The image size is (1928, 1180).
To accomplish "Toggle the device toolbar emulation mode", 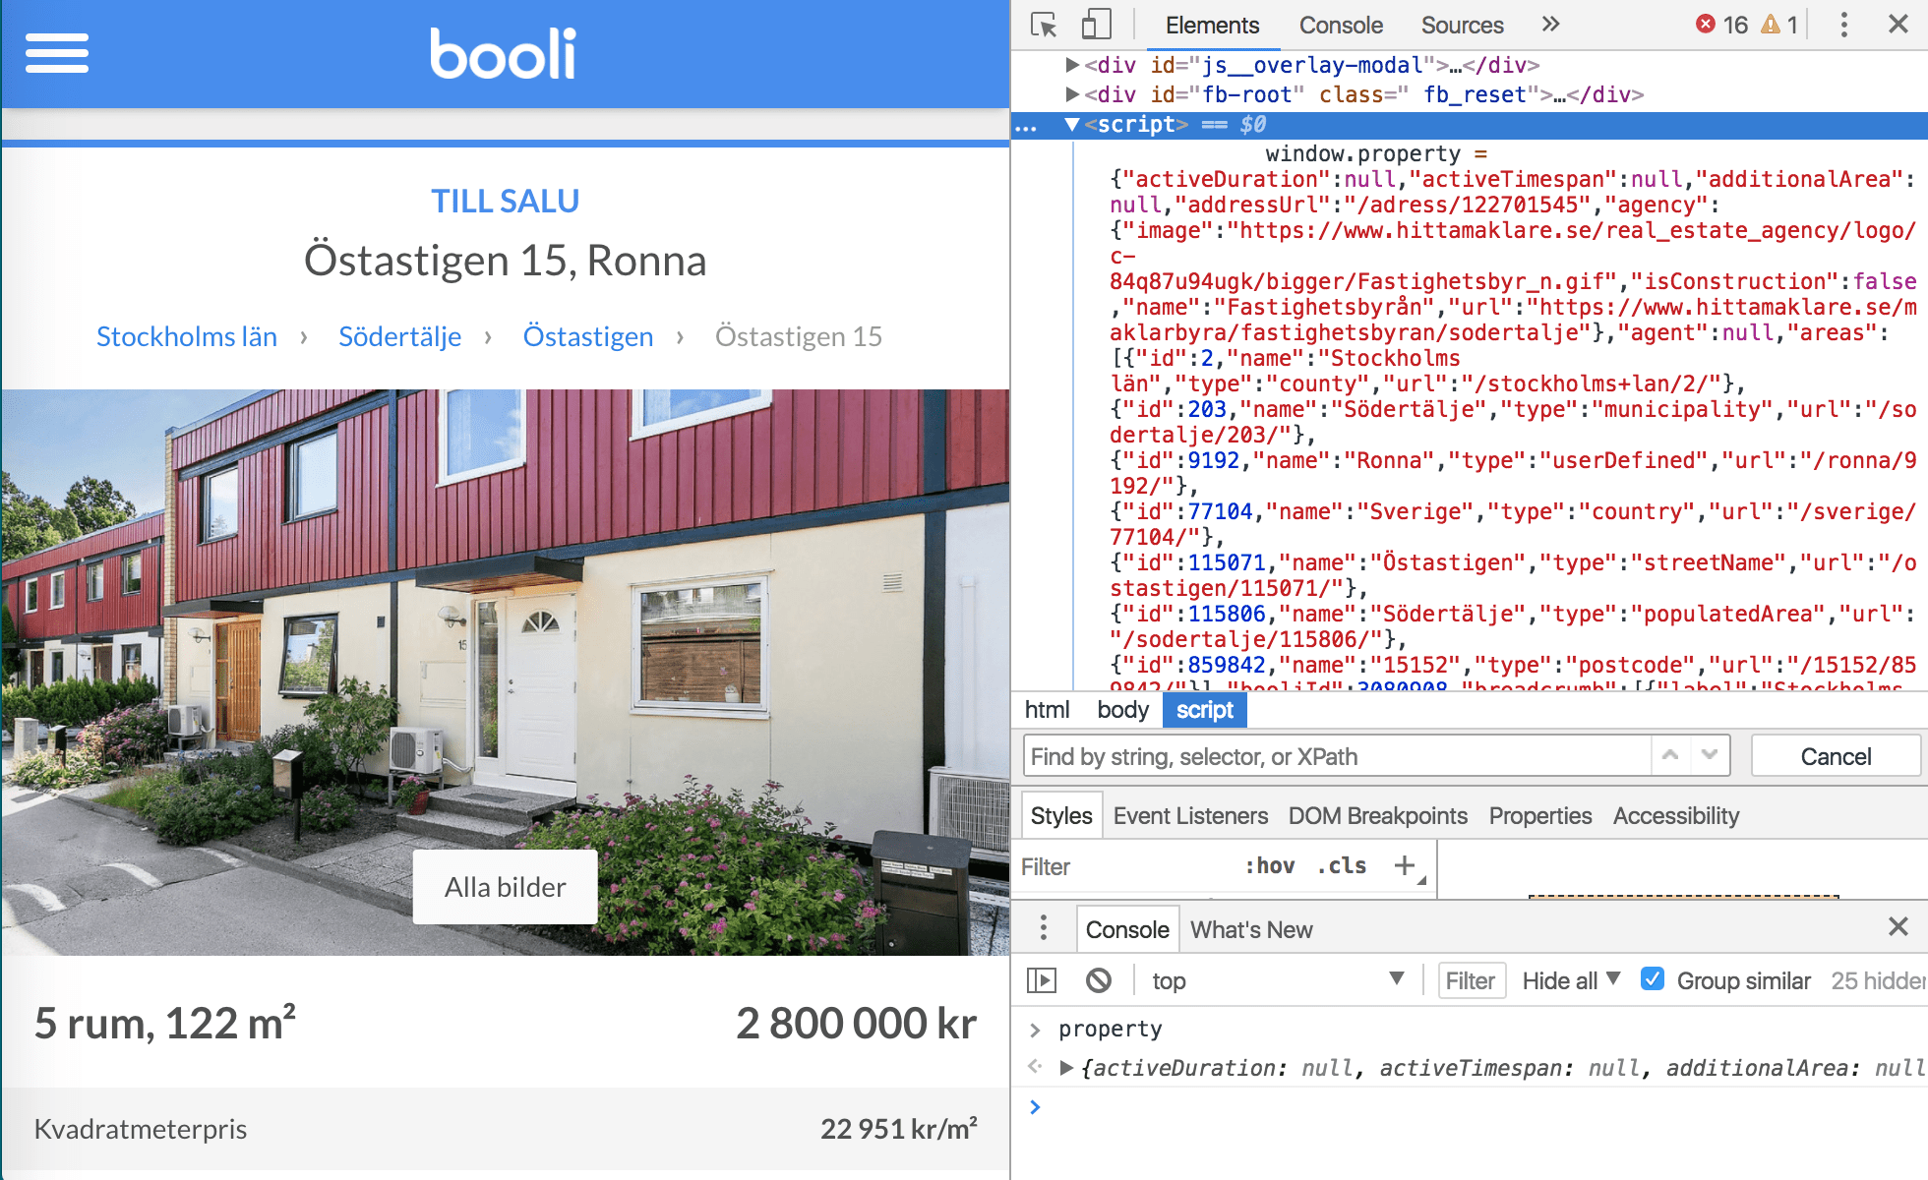I will click(x=1095, y=25).
